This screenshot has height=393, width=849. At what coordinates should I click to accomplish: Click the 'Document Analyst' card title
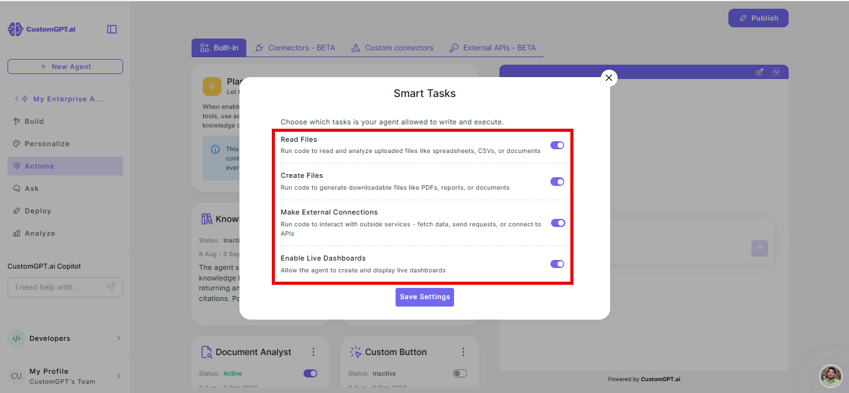point(254,352)
